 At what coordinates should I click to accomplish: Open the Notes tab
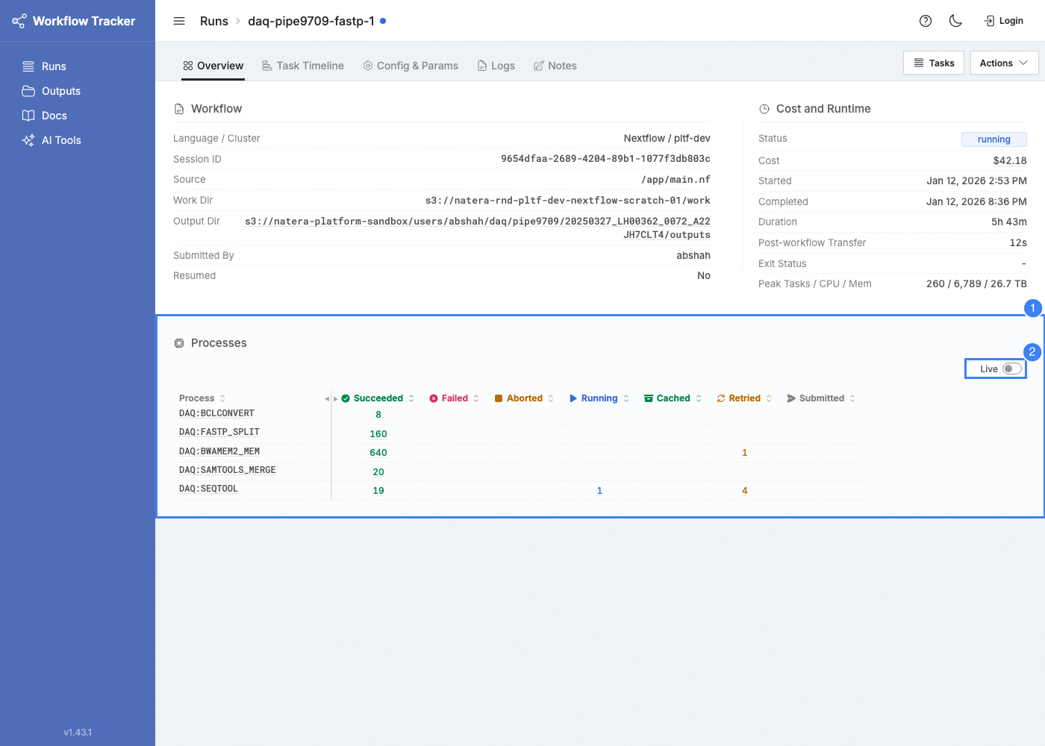[x=555, y=66]
